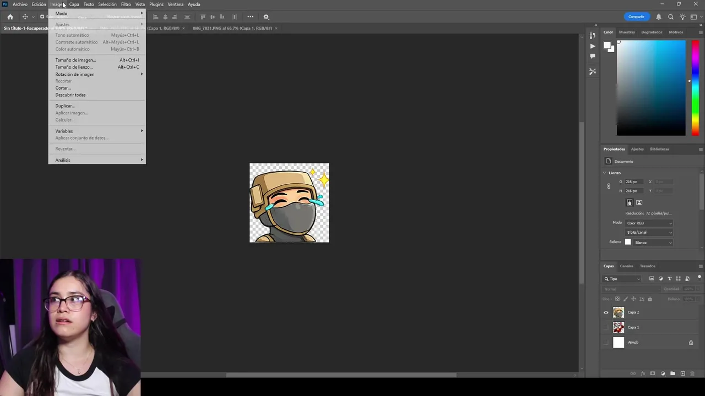The height and width of the screenshot is (396, 705).
Task: Open the three-dots more options icon
Action: [250, 17]
